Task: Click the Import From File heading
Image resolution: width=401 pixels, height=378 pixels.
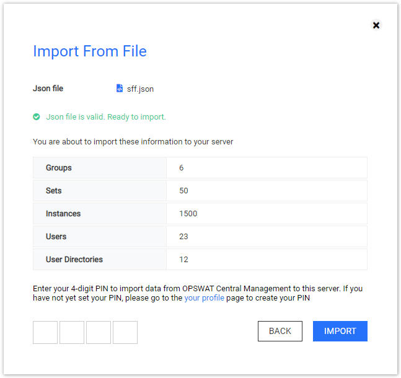Action: point(90,51)
